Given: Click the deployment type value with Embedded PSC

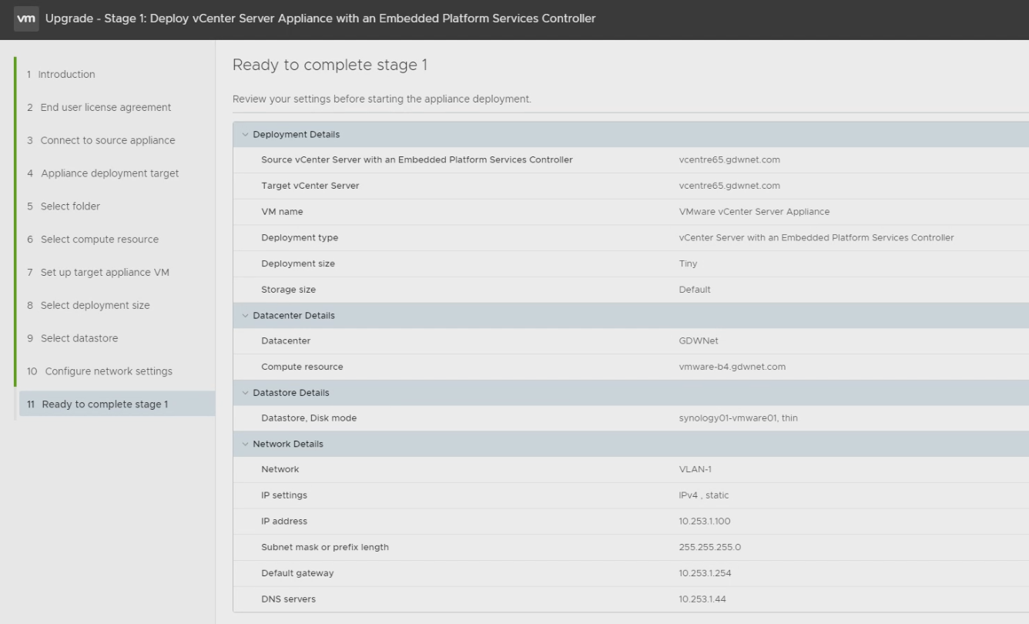Looking at the screenshot, I should (816, 238).
